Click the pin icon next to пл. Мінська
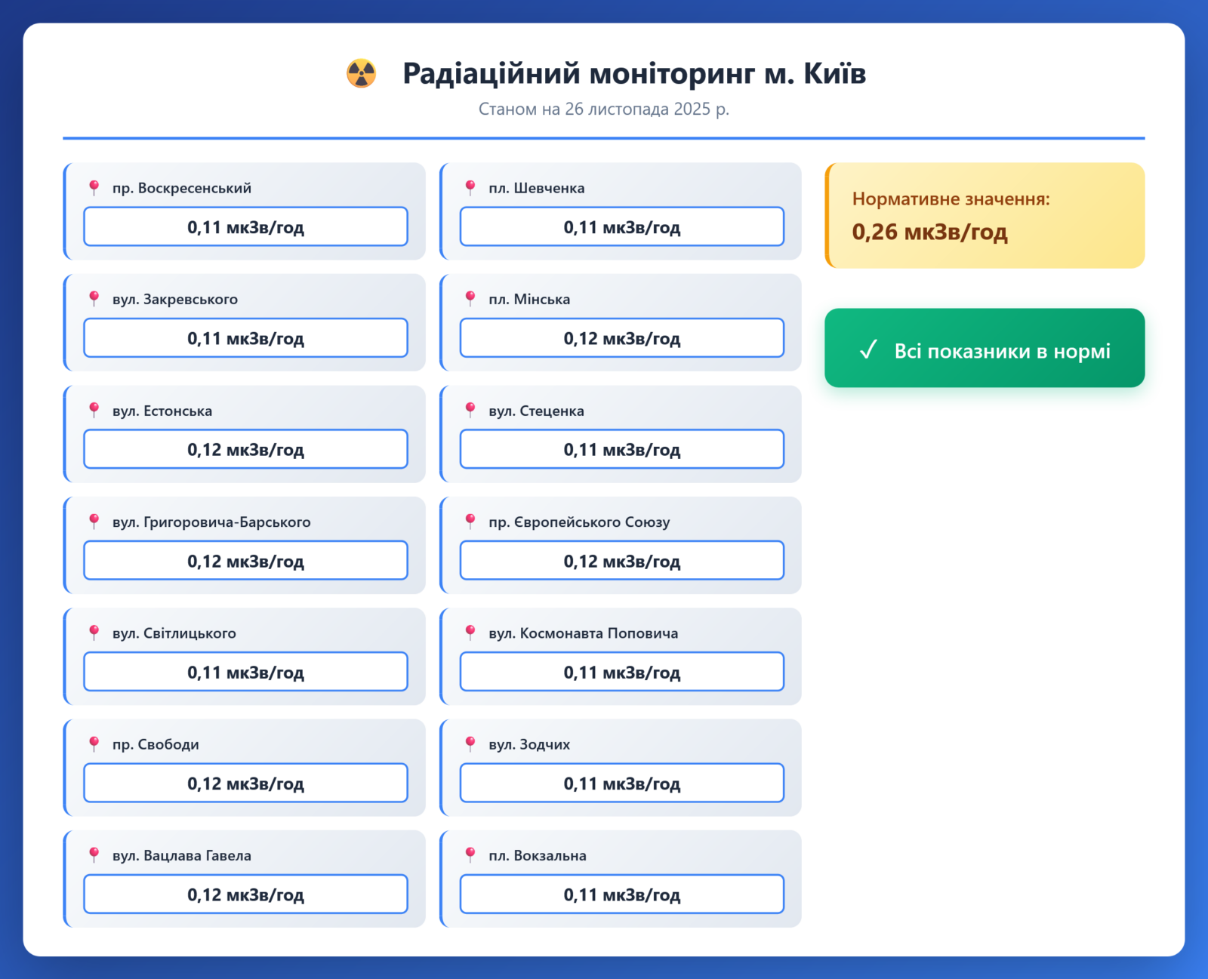This screenshot has height=979, width=1208. tap(470, 298)
